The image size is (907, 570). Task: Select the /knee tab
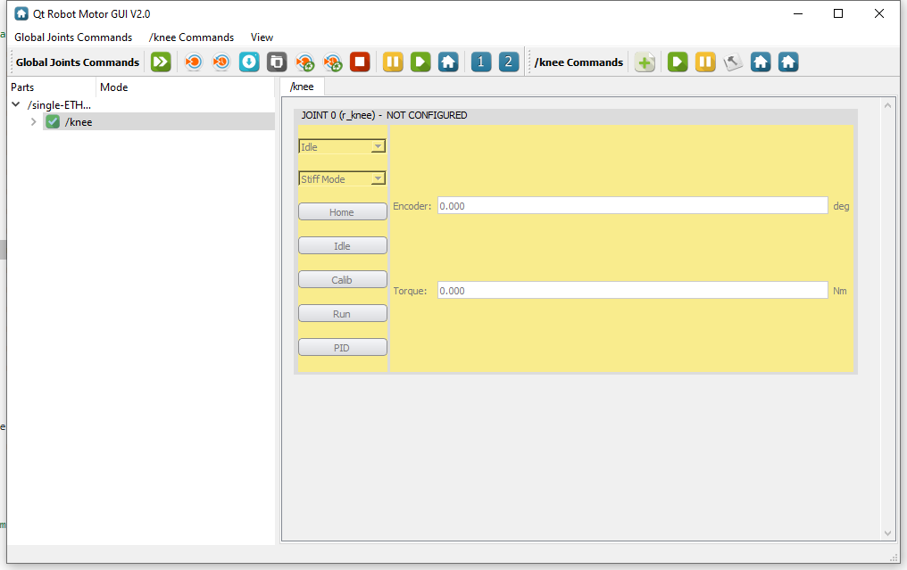pos(302,87)
